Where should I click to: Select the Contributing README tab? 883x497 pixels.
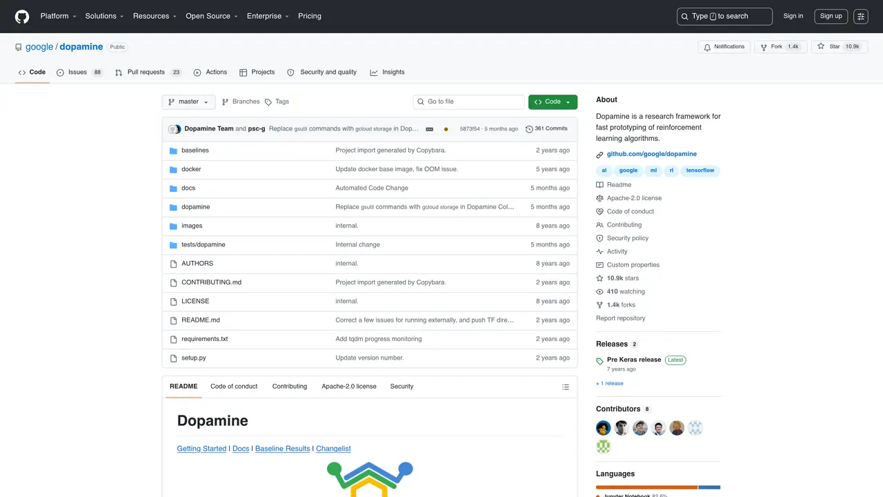290,387
